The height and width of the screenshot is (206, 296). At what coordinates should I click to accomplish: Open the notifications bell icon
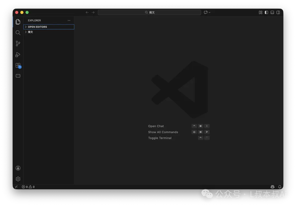(x=280, y=187)
